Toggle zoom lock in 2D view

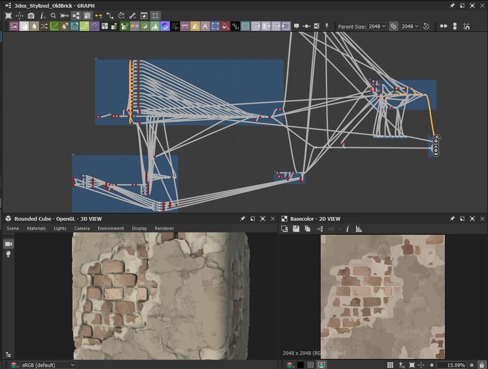tap(482, 365)
